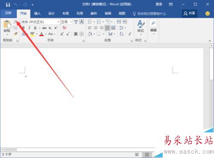Switch to the 设计 Design tab
The height and width of the screenshot is (158, 214).
tap(51, 14)
